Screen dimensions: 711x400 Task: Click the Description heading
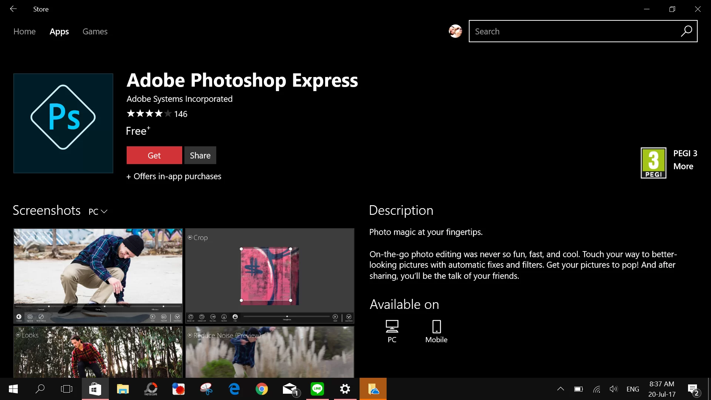point(401,210)
